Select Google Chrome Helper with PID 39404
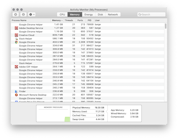Screen dimensions: 178x139 click(x=88, y=88)
